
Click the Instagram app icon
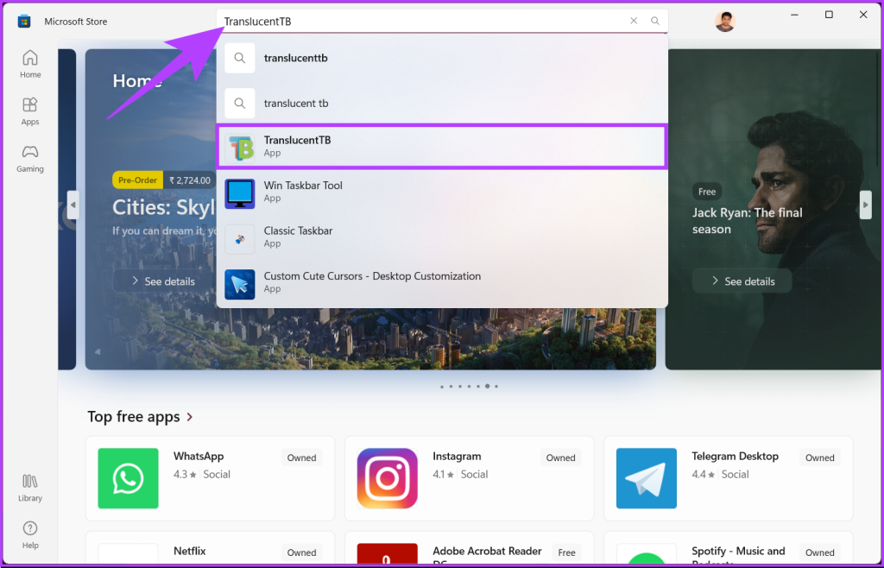coord(387,478)
